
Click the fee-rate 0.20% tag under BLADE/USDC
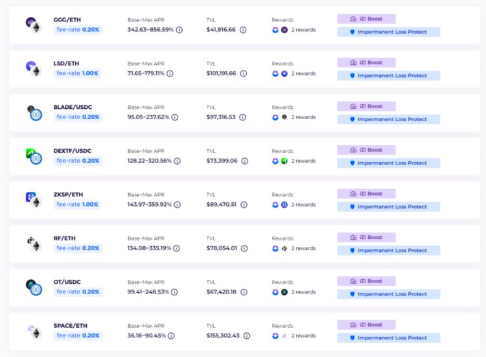(x=77, y=117)
